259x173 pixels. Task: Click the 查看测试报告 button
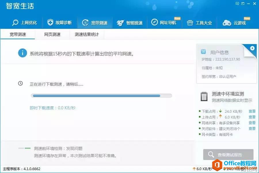coord(228,155)
